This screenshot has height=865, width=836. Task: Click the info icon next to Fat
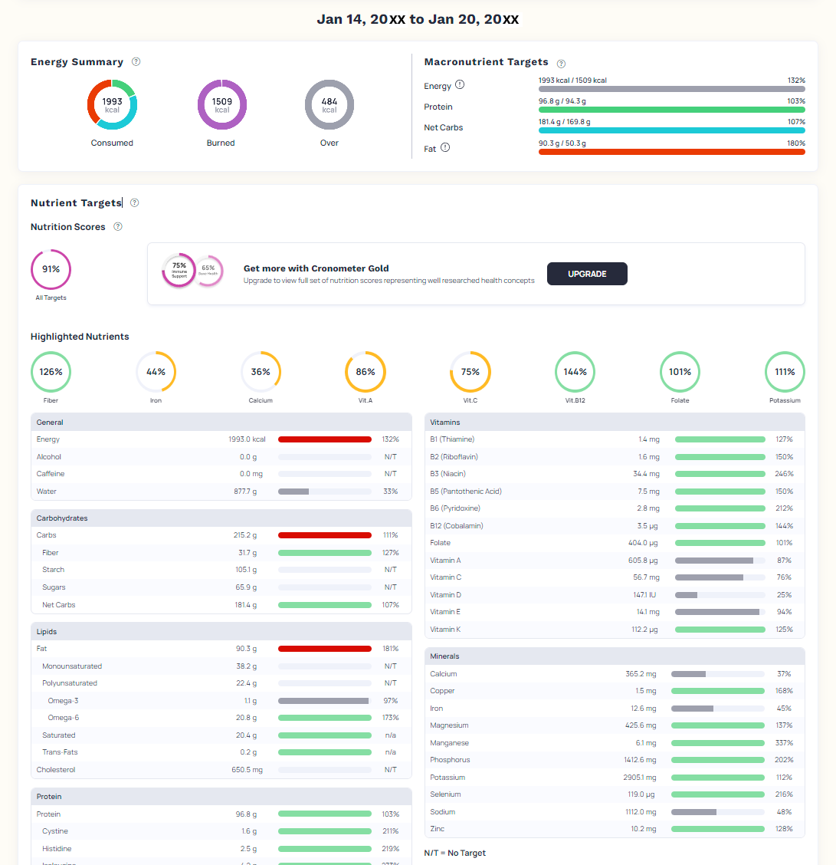[x=445, y=147]
